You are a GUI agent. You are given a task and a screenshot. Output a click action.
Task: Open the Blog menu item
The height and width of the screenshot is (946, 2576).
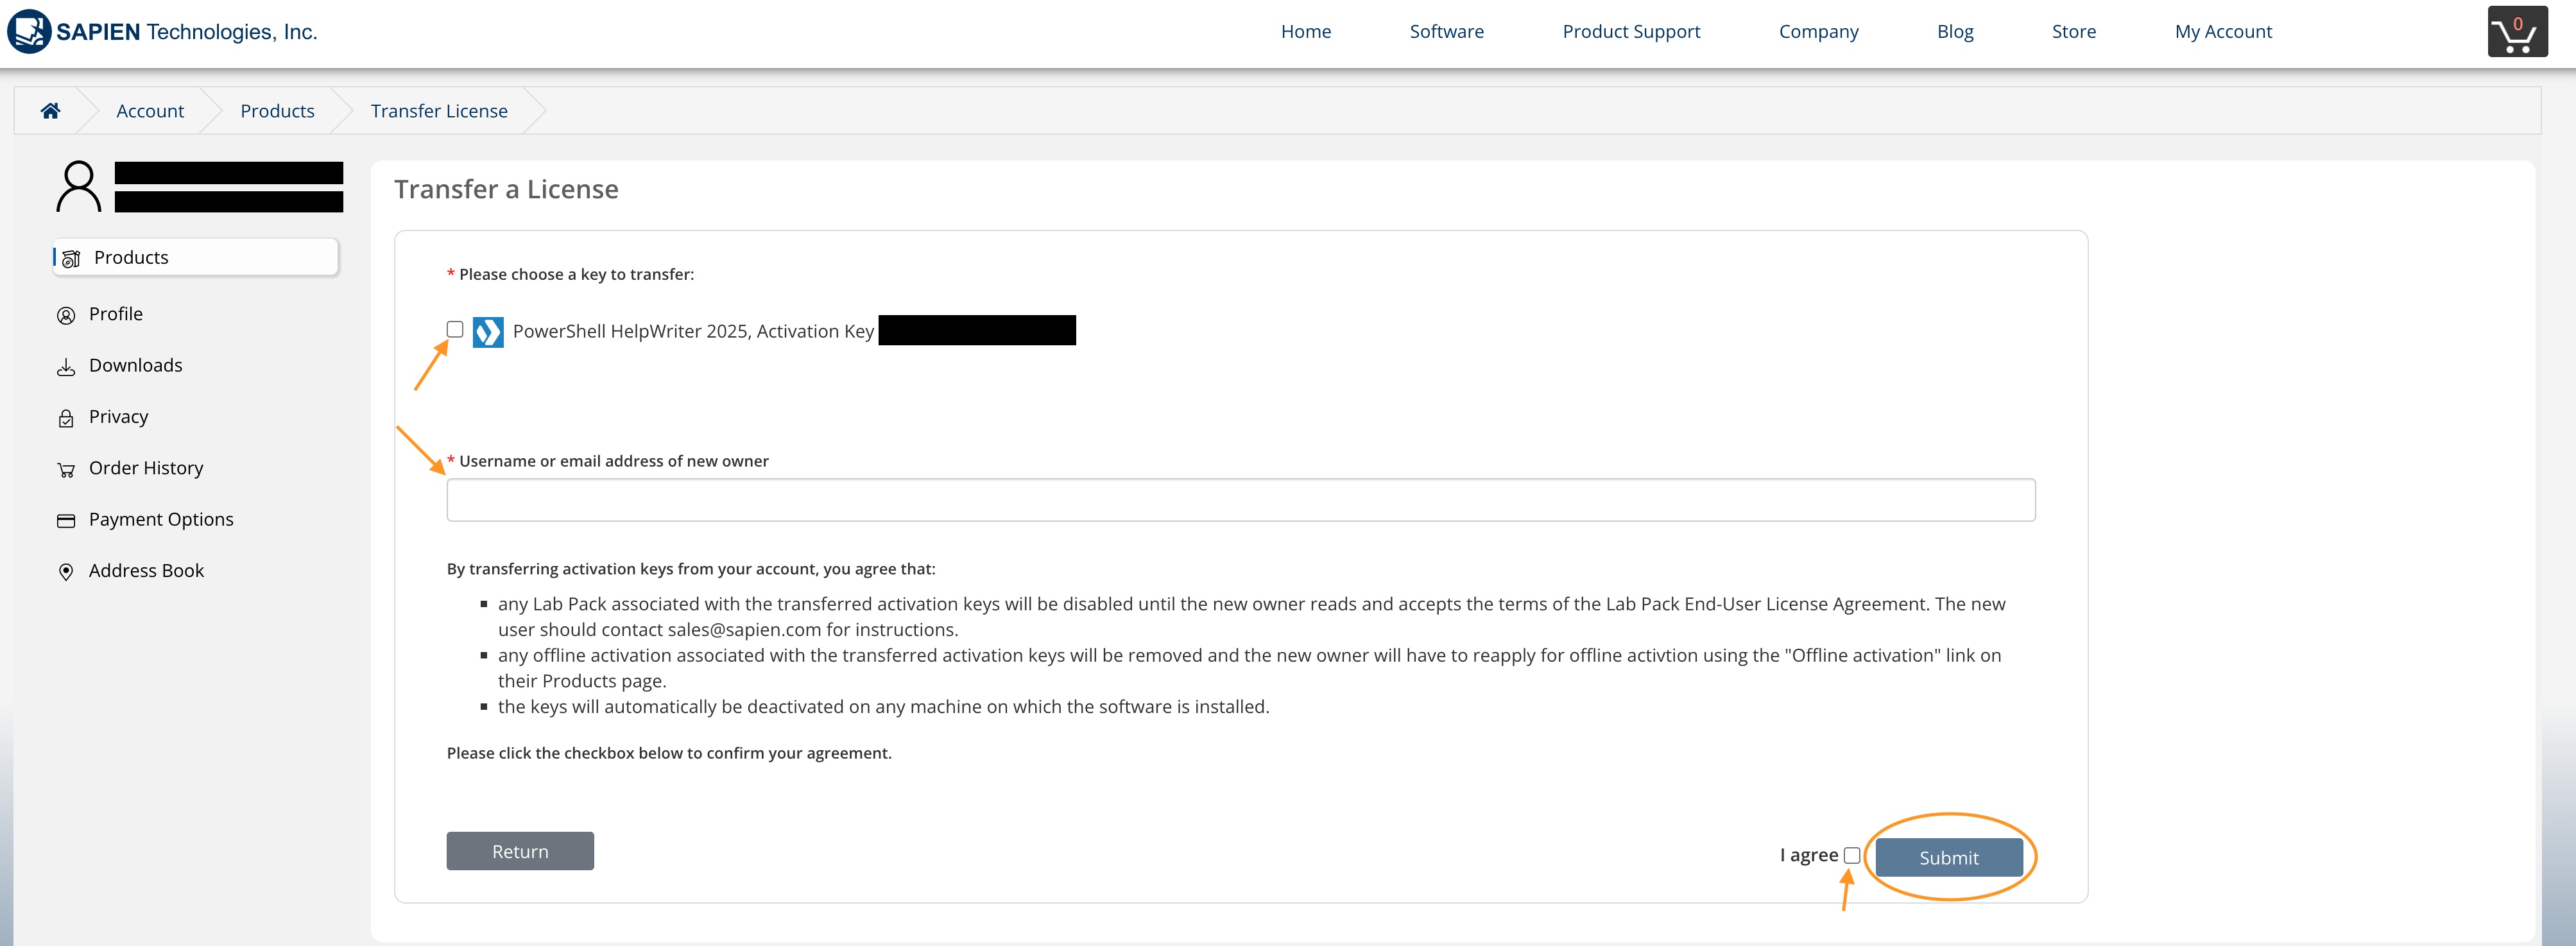point(1955,31)
